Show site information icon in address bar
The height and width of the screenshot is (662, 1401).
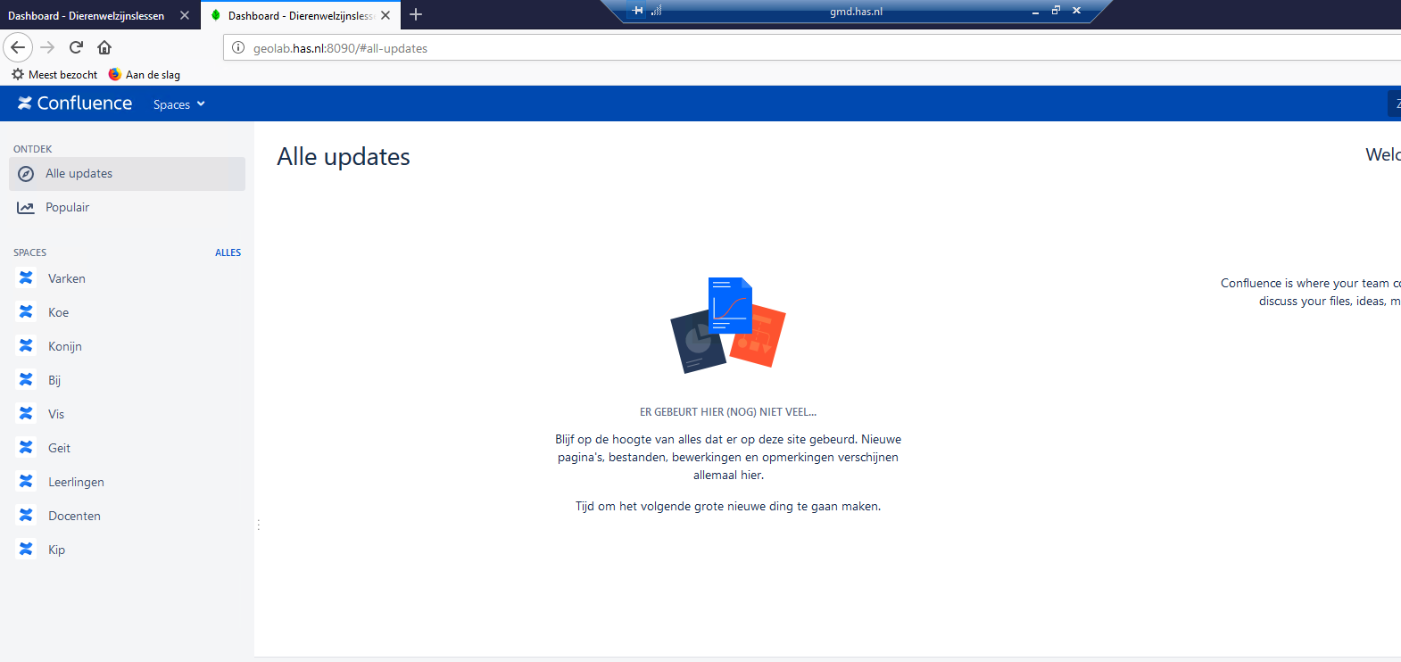pos(238,48)
